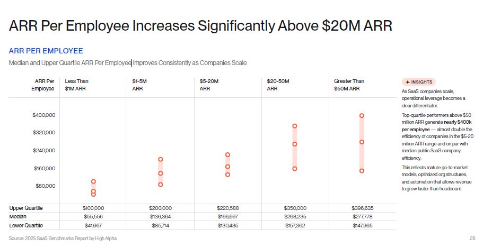Click the blue ARR PER EMPLOYEE heading

[46, 51]
